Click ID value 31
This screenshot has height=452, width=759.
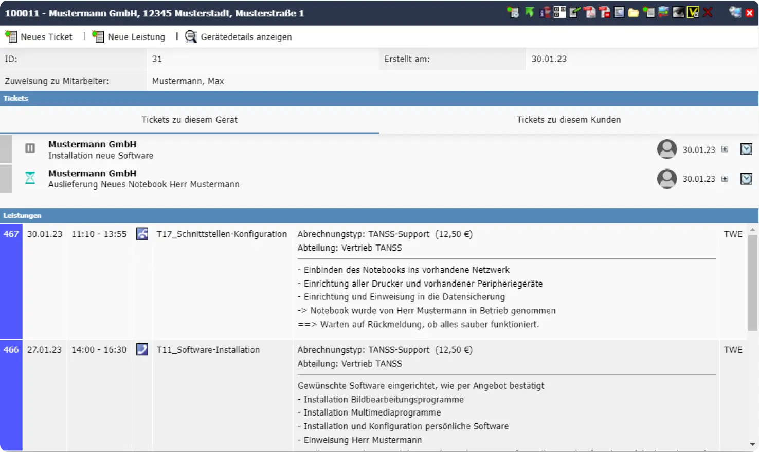tap(157, 59)
